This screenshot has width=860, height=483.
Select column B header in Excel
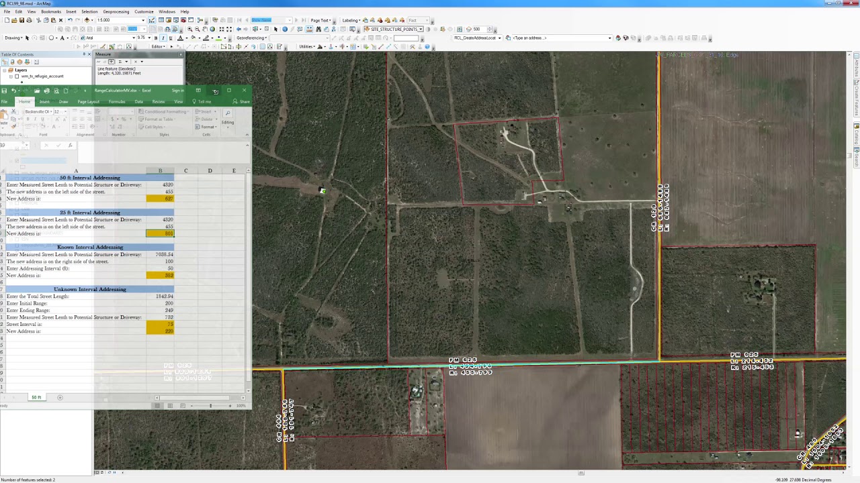(160, 170)
